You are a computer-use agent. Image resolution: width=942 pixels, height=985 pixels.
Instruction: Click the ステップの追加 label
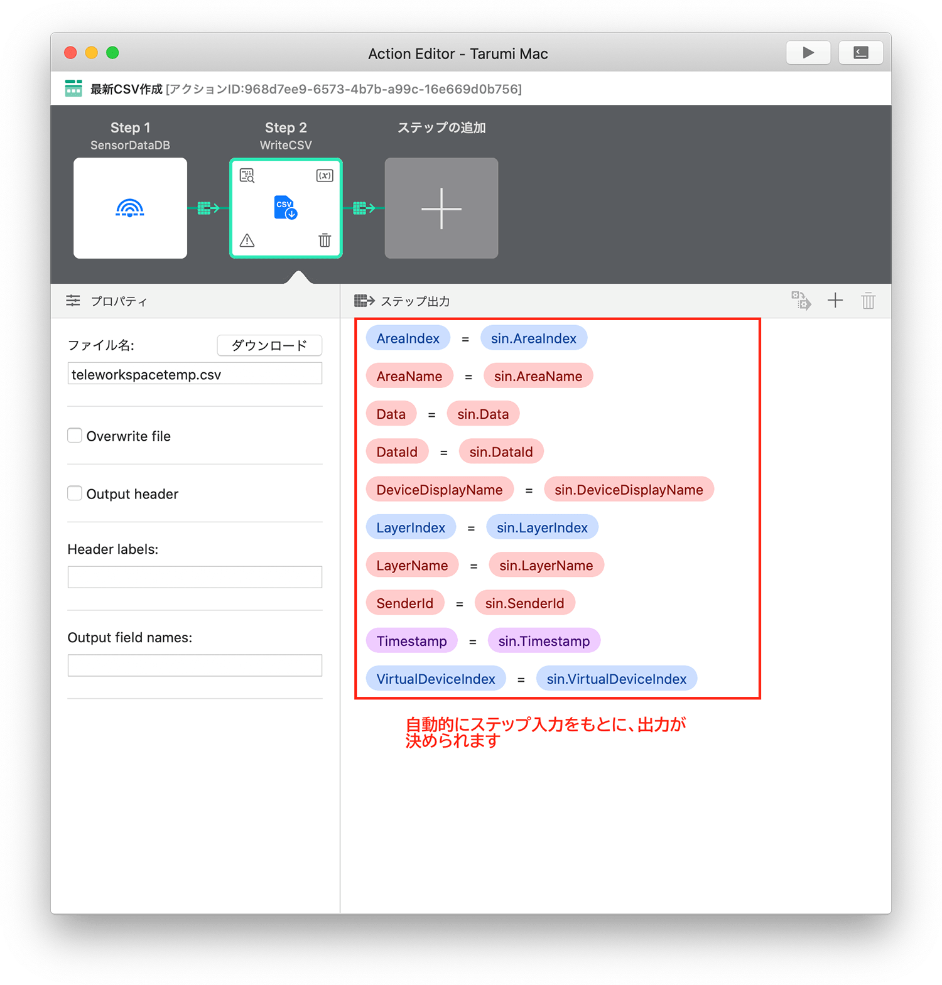click(x=441, y=127)
